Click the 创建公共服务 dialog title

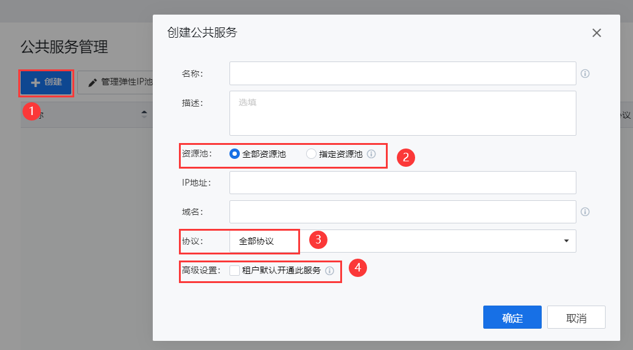click(202, 32)
